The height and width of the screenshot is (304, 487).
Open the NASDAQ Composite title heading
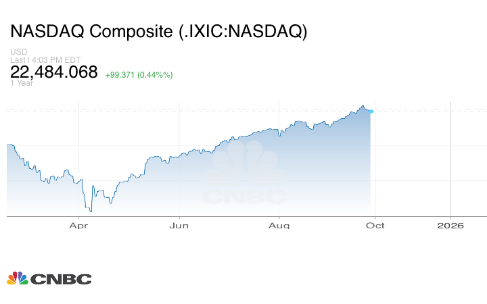[x=159, y=32]
